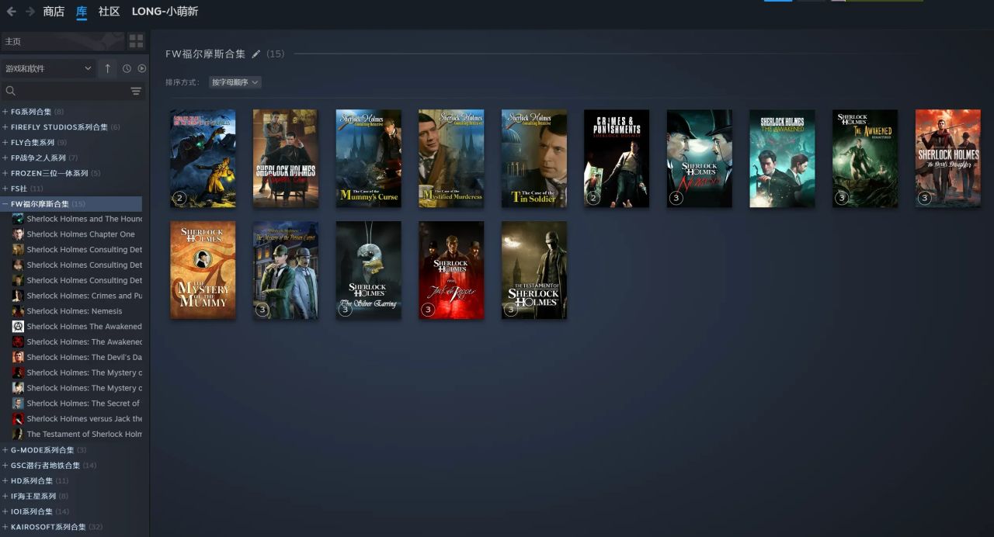The image size is (994, 537).
Task: Click the Devil's Daughter sidebar game icon
Action: 18,357
